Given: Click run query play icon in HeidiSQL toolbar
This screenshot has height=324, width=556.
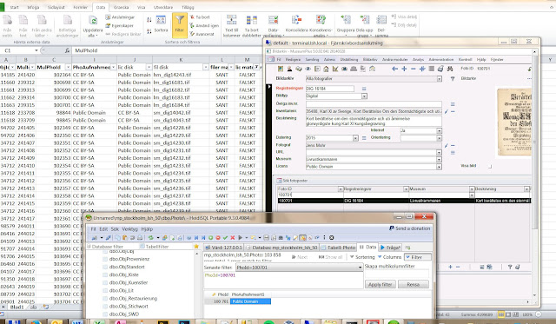Looking at the screenshot, I should pos(241,238).
